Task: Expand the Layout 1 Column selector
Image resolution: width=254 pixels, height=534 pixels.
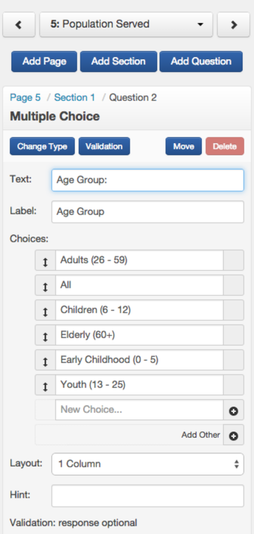Action: tap(147, 464)
